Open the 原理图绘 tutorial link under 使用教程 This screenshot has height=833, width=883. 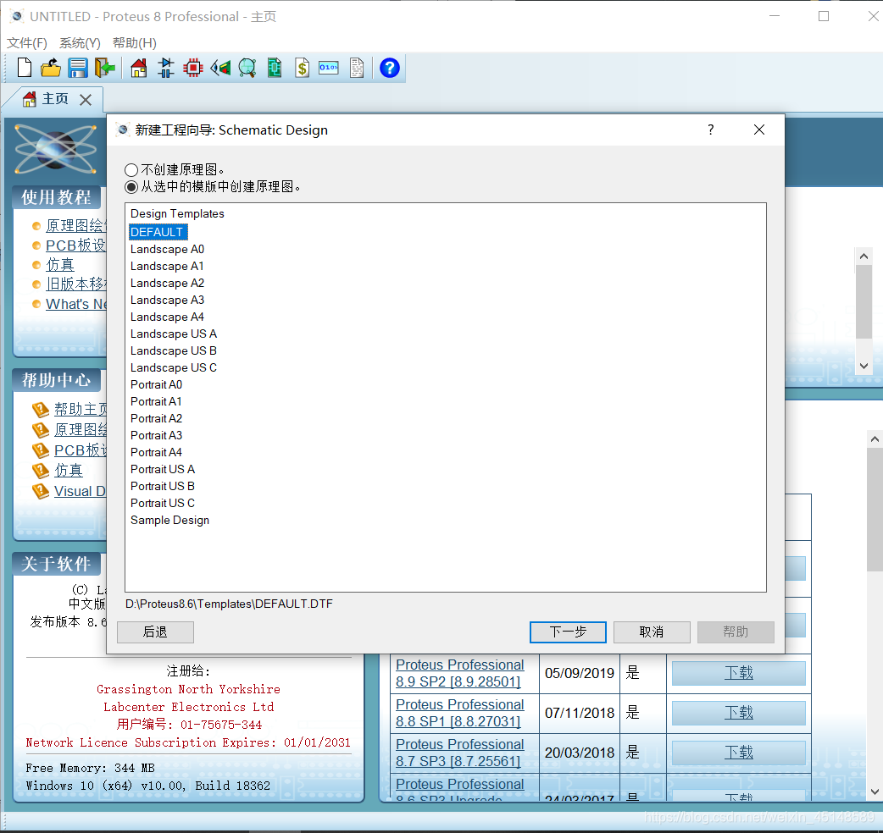pyautogui.click(x=76, y=225)
